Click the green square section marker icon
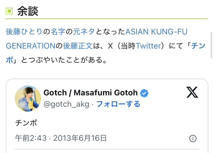Image resolution: width=214 pixels, height=153 pixels. [x=9, y=11]
